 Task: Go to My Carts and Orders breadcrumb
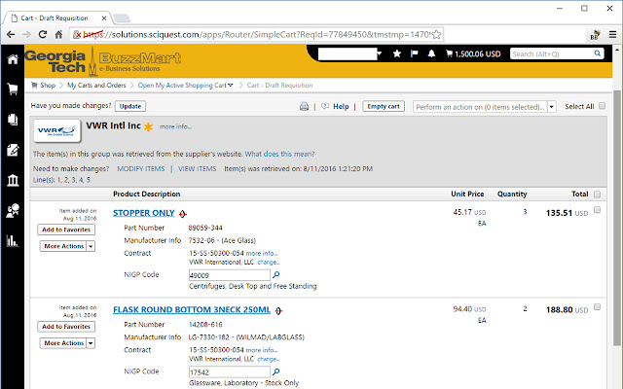[96, 86]
